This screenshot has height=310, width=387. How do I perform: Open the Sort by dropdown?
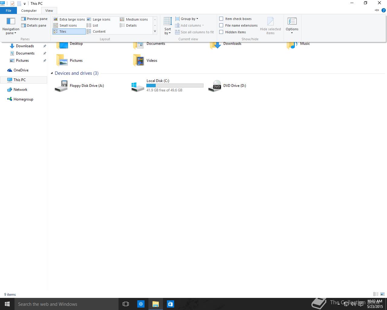tap(168, 26)
